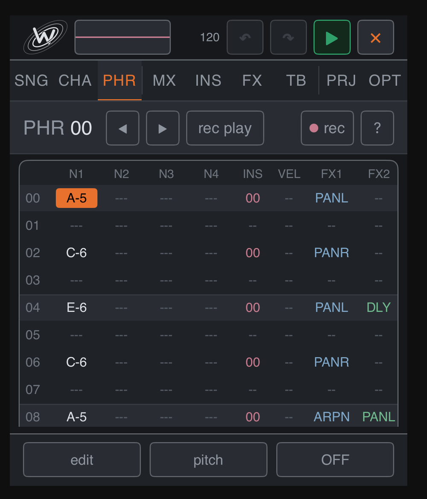Viewport: 427px width, 499px height.
Task: Click the INS column header
Action: click(252, 174)
